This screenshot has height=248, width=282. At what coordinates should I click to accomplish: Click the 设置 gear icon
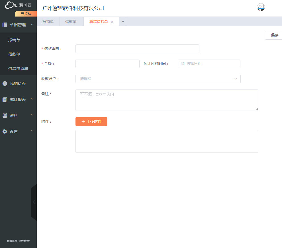5,131
